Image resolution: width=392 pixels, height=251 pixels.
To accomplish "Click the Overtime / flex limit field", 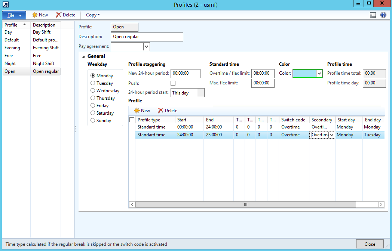I will (263, 74).
